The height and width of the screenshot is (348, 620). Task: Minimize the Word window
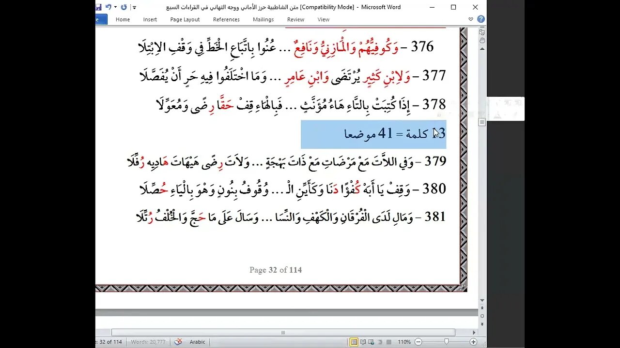(432, 7)
